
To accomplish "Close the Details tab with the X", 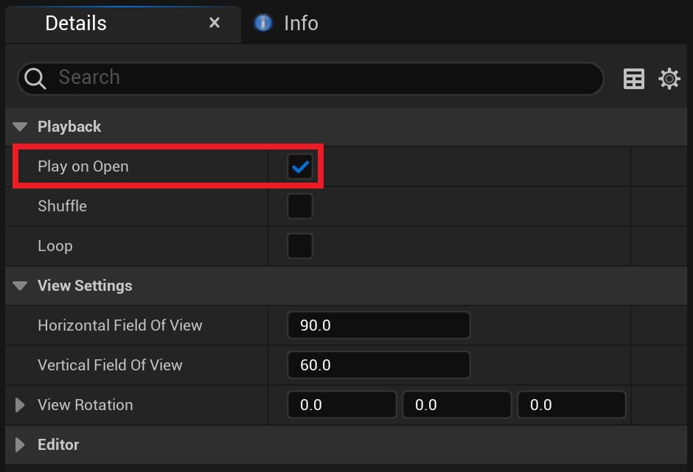I will point(215,23).
